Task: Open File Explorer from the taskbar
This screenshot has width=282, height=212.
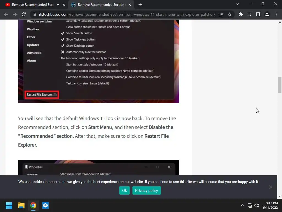Action: coord(21,205)
